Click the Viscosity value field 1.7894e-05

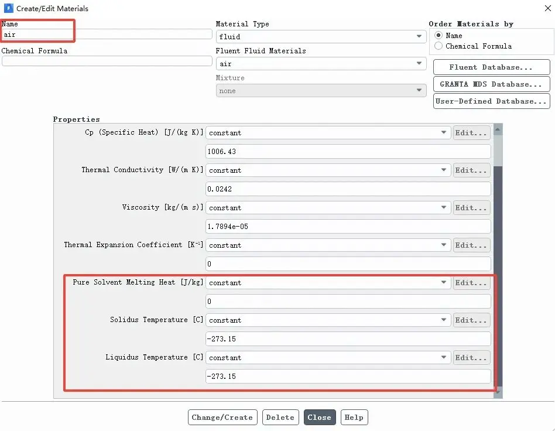[348, 226]
